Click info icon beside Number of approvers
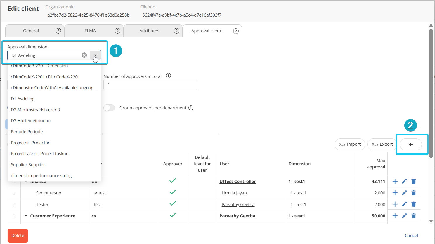Image resolution: width=435 pixels, height=244 pixels. point(168,76)
